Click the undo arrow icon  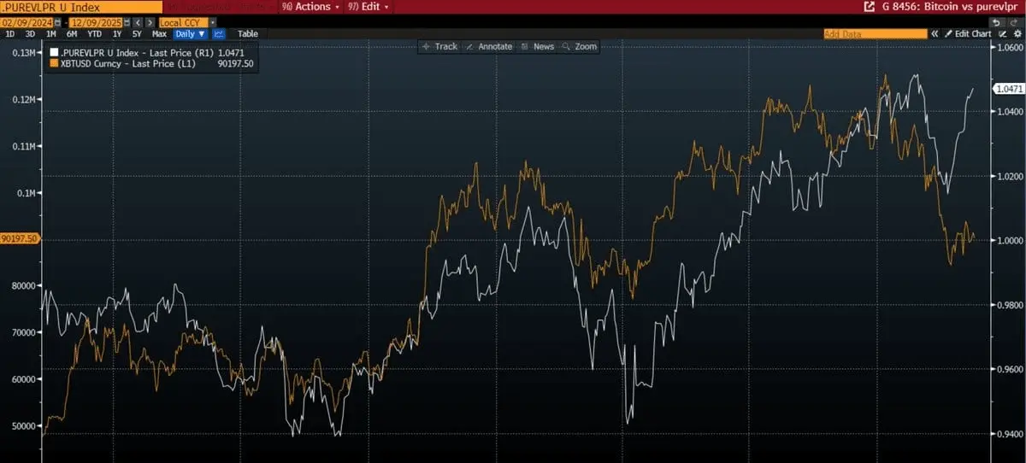pyautogui.click(x=997, y=21)
